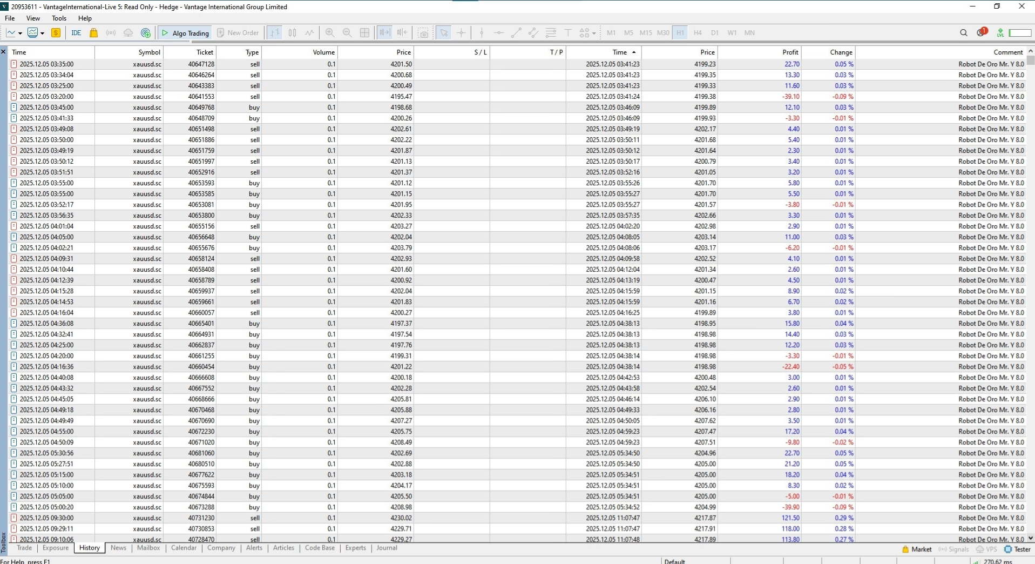Select the text label tool
1035x564 pixels.
pyautogui.click(x=568, y=33)
